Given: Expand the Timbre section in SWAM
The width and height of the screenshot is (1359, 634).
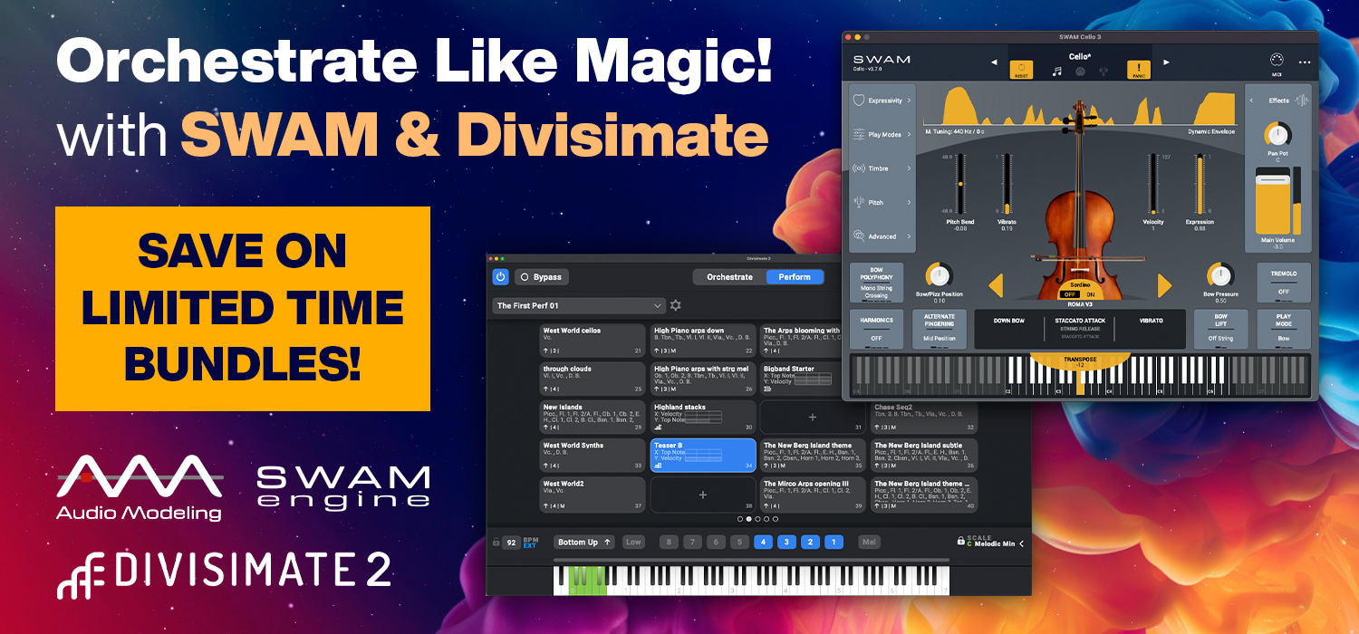Looking at the screenshot, I should pyautogui.click(x=883, y=168).
